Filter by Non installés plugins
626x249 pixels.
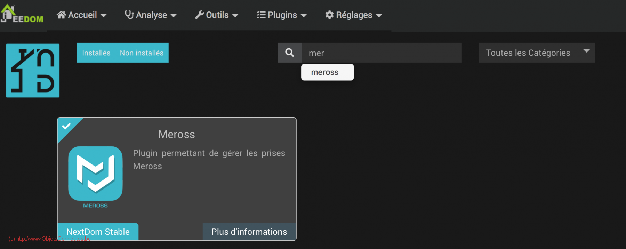pyautogui.click(x=142, y=53)
